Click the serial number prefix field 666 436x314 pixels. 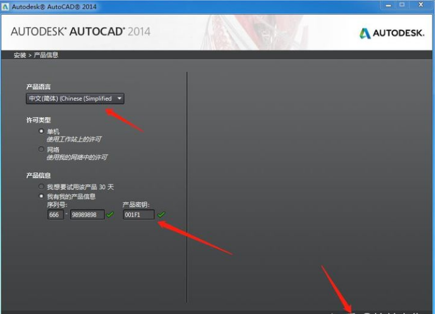pyautogui.click(x=56, y=214)
